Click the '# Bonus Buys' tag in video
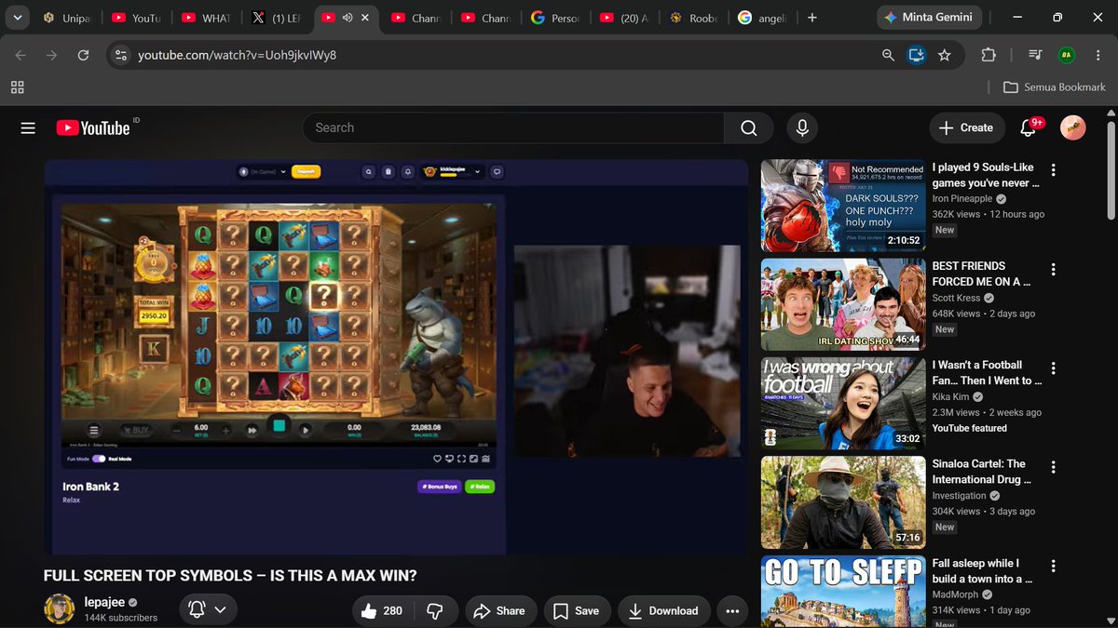The image size is (1118, 628). pyautogui.click(x=439, y=487)
